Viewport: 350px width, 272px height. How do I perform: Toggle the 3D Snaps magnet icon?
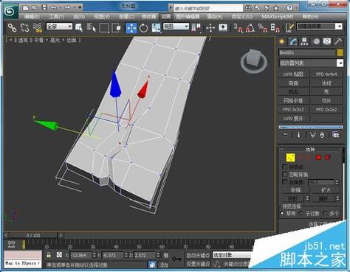238,28
